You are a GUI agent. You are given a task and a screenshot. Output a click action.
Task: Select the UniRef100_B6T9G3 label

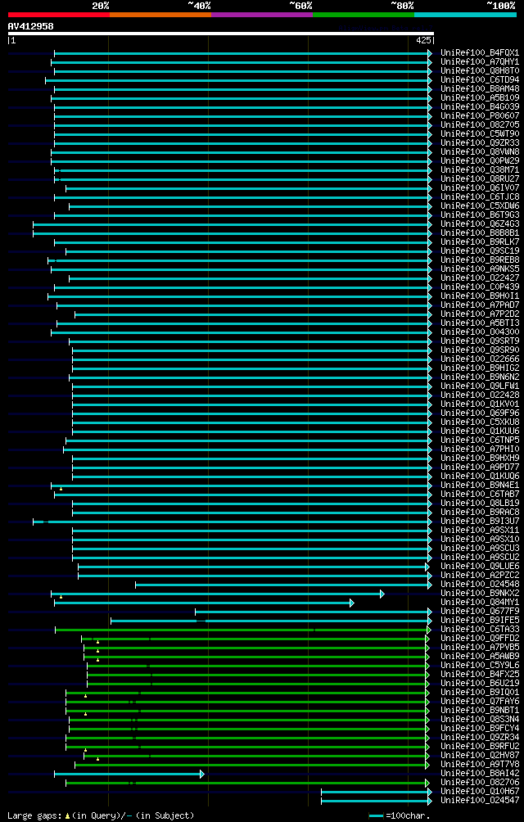[x=480, y=215]
